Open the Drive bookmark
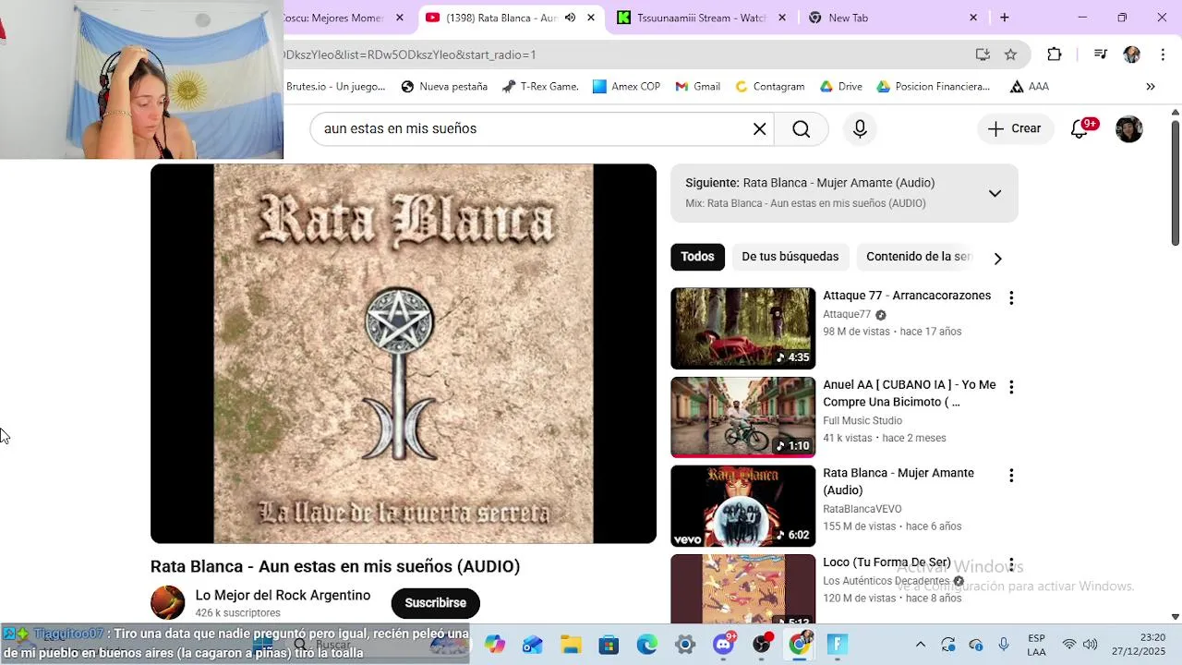This screenshot has height=665, width=1182. (840, 87)
